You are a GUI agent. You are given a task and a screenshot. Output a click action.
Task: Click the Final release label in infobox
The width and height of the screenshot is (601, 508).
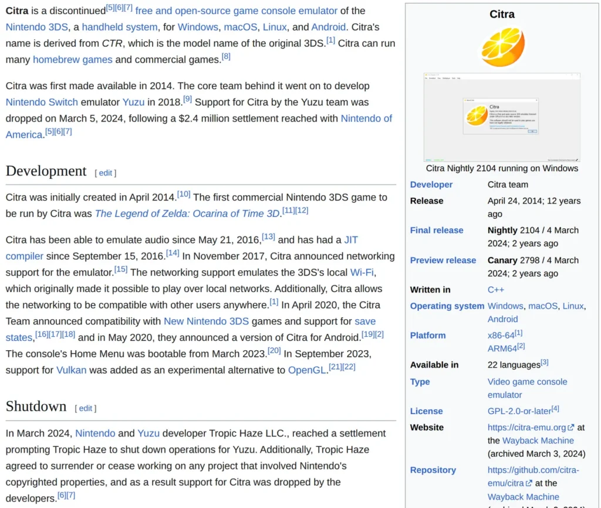click(x=437, y=231)
